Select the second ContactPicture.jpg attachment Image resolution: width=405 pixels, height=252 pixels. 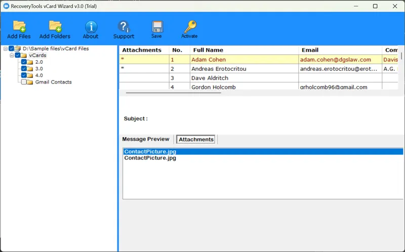pos(150,158)
